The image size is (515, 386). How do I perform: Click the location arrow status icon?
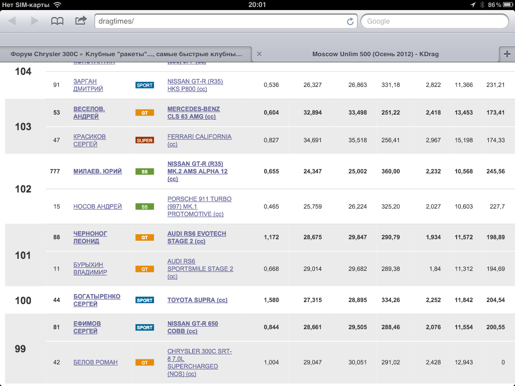click(x=473, y=5)
